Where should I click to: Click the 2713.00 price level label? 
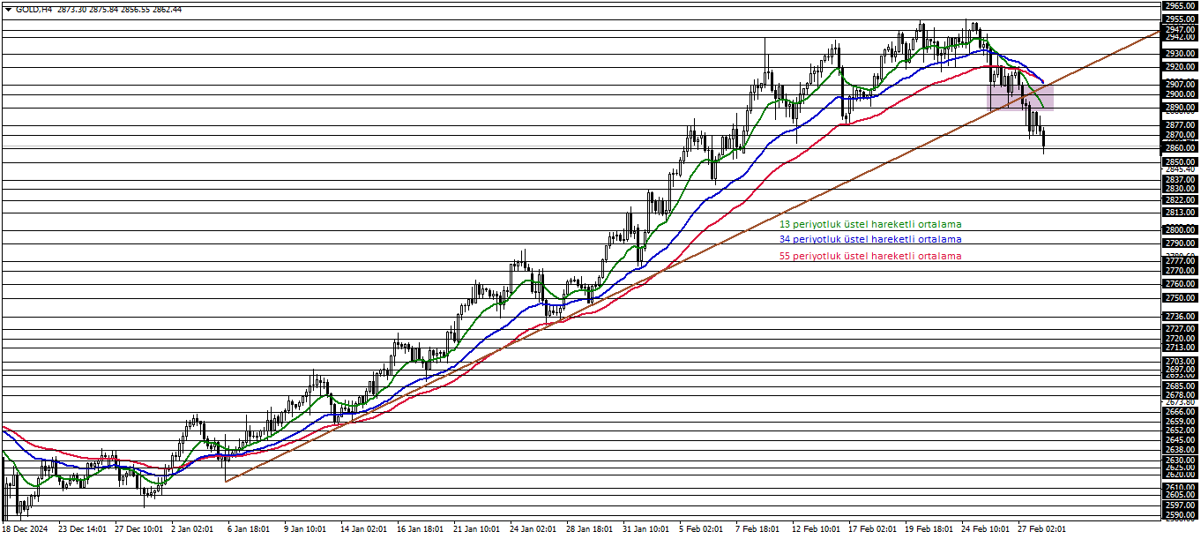click(1179, 348)
